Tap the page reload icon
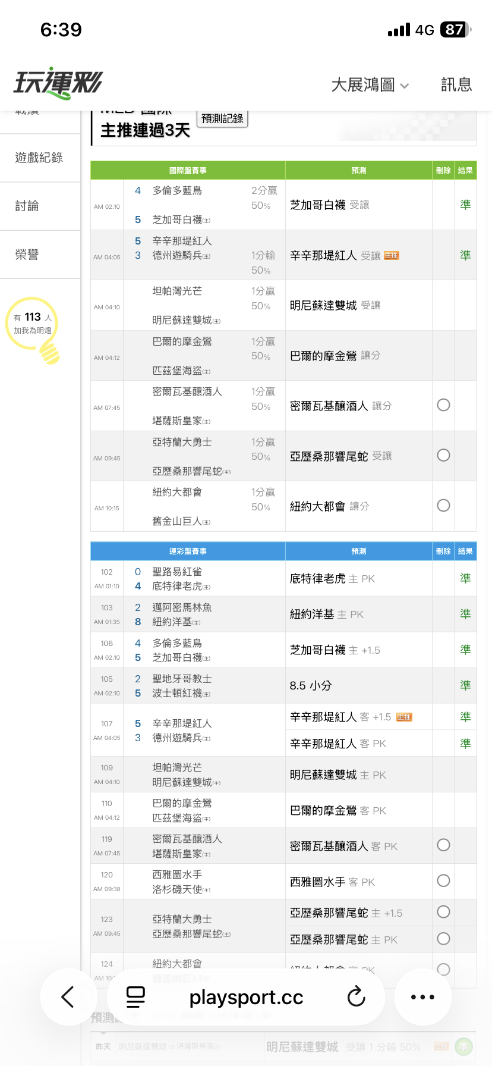Viewport: 492px width, 1066px height. click(x=356, y=997)
